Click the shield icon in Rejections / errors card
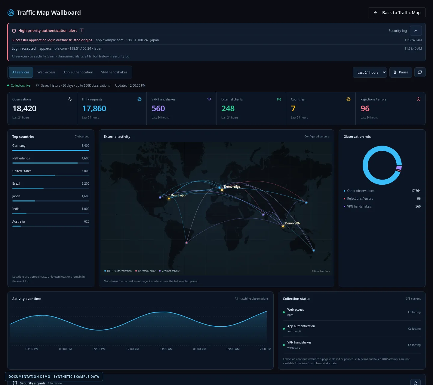The height and width of the screenshot is (385, 433). click(418, 99)
